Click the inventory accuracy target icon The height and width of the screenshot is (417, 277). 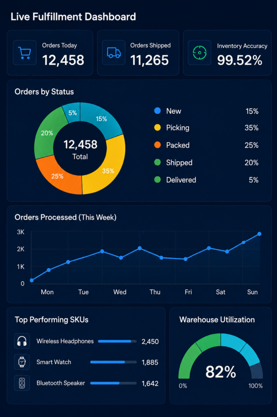click(199, 53)
